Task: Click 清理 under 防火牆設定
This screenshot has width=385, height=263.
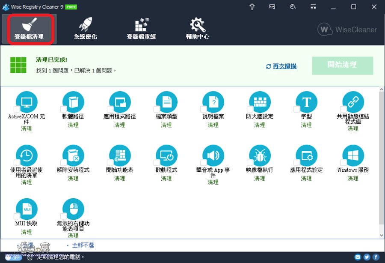Action: [260, 125]
